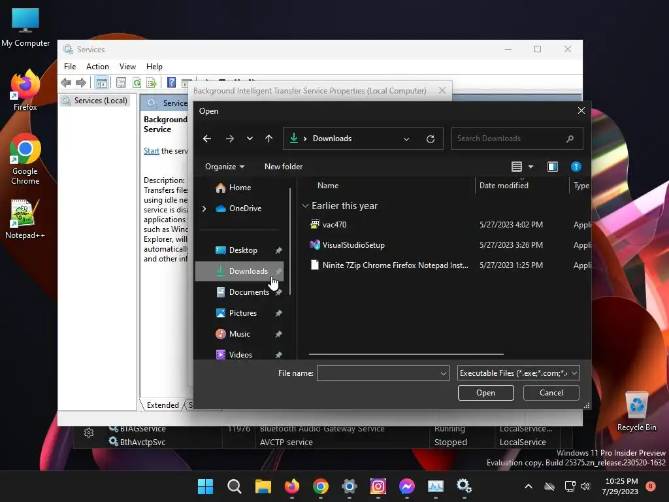Open the dialog help question mark icon

pos(576,167)
